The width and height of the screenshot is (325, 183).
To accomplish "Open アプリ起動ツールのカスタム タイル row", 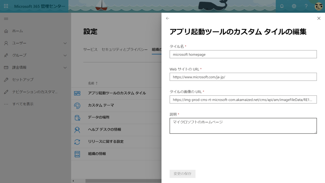I will tap(117, 93).
